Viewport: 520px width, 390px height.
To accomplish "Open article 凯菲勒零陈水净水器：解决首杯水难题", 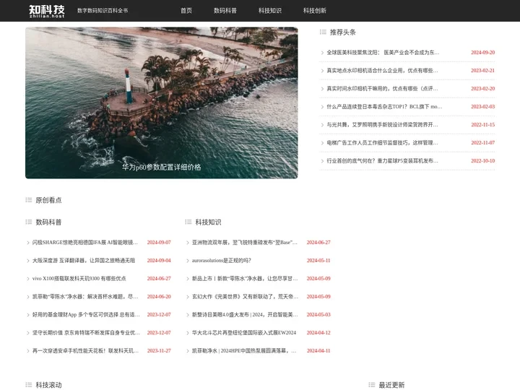I will point(85,297).
